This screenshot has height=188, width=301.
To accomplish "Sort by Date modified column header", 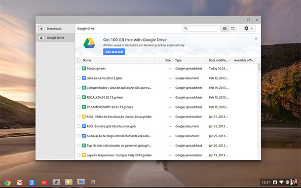I will tap(219, 60).
